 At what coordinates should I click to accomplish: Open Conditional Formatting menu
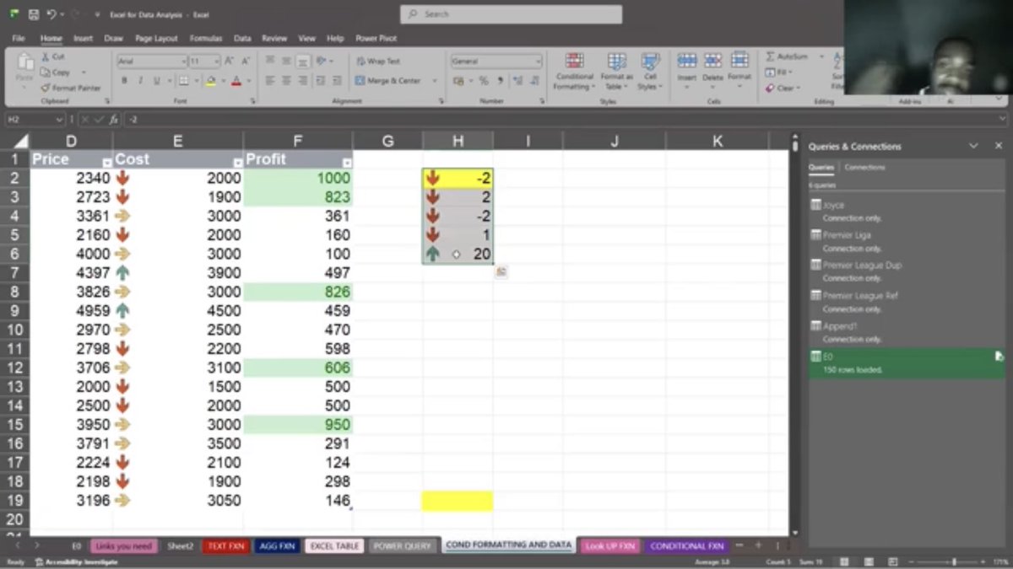(x=574, y=71)
